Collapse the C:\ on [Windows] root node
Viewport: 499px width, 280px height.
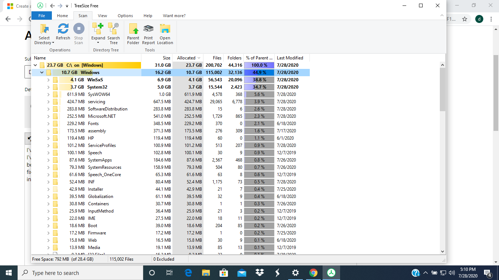point(35,65)
